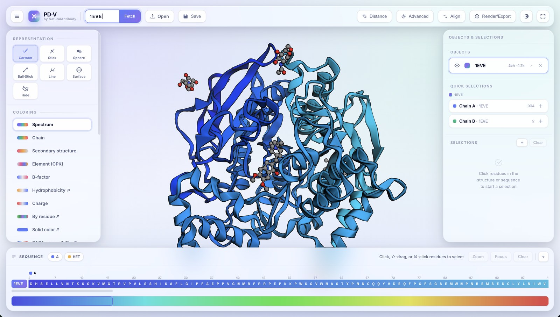Select the Cartoon representation
560x317 pixels.
click(26, 53)
